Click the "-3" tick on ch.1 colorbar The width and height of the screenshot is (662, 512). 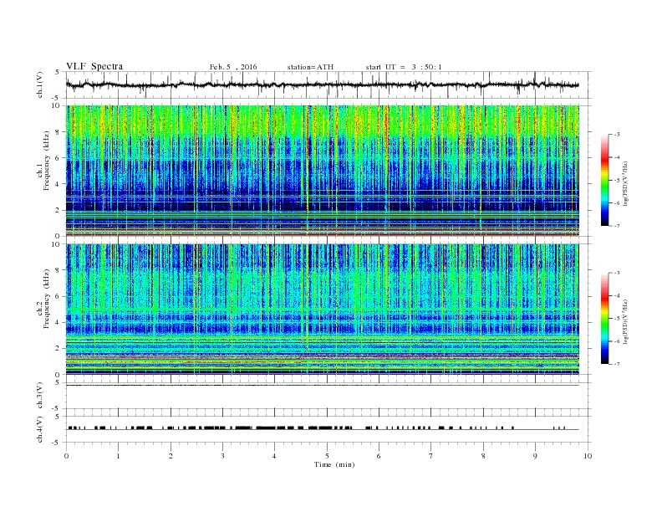coord(617,135)
